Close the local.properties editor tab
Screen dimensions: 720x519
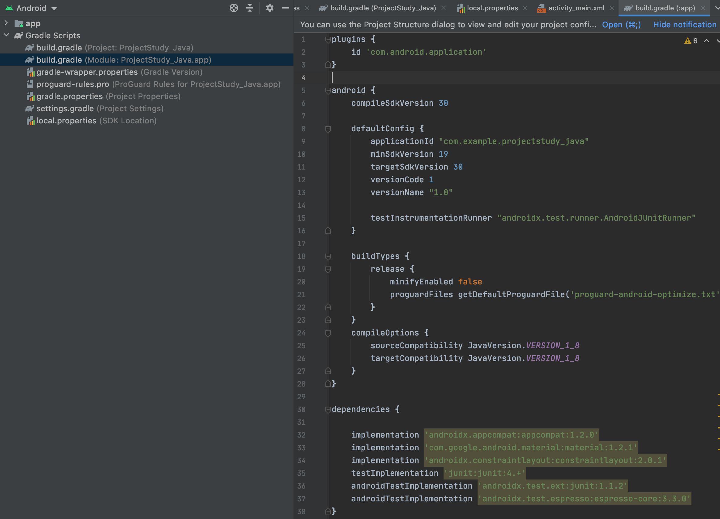coord(525,8)
